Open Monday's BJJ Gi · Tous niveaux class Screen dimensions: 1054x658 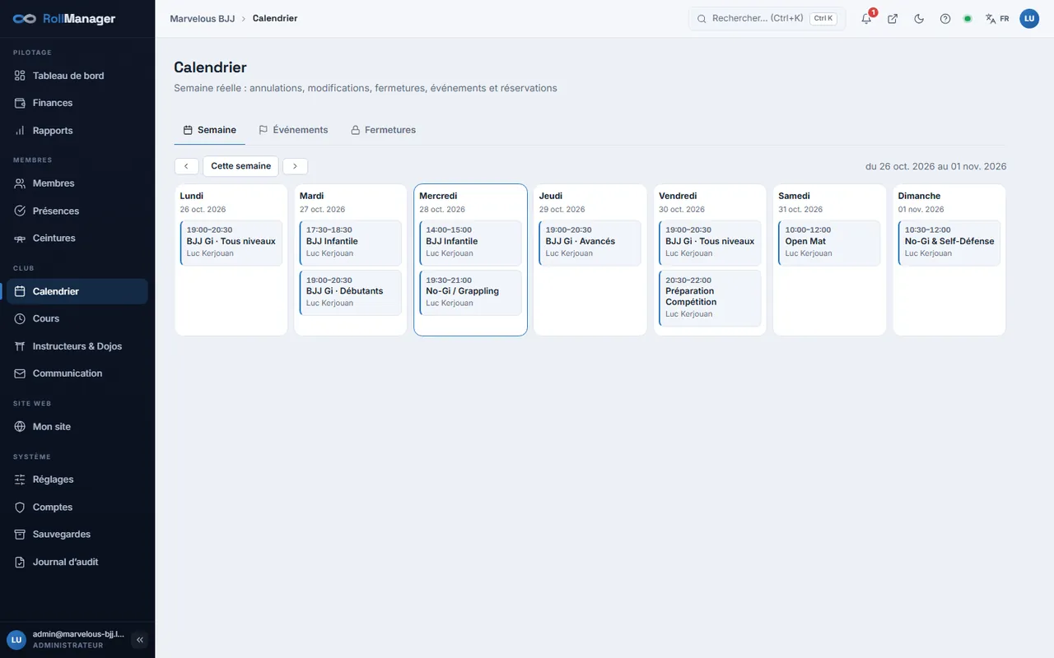coord(231,243)
